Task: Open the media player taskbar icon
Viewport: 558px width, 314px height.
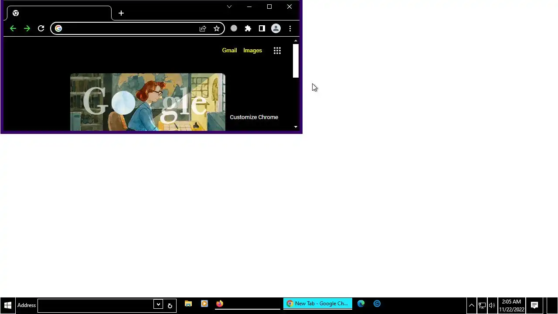Action: (204, 304)
